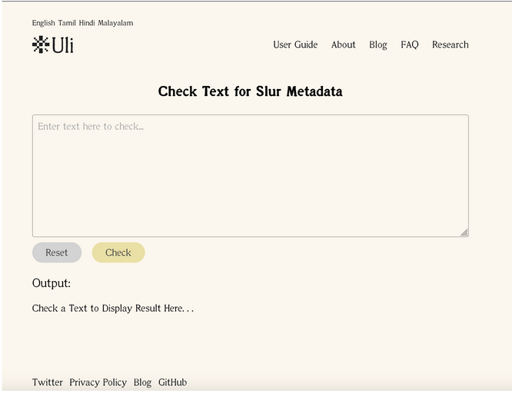Open the FAQ page
The height and width of the screenshot is (393, 512).
tap(410, 45)
